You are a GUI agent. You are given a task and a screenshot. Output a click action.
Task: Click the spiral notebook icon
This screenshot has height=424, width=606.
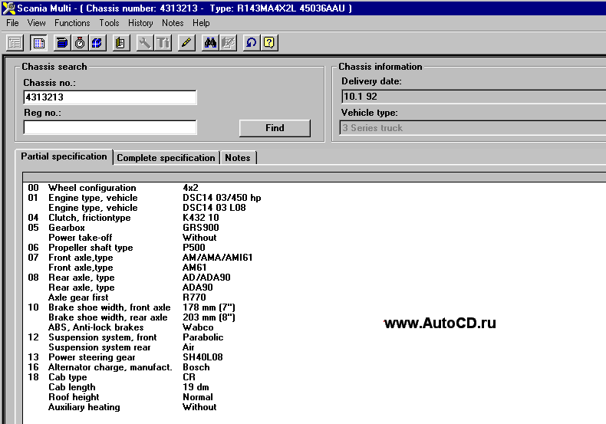(121, 42)
